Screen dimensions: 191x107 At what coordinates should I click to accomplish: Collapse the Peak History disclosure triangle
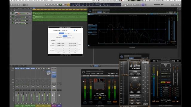(x=50, y=40)
